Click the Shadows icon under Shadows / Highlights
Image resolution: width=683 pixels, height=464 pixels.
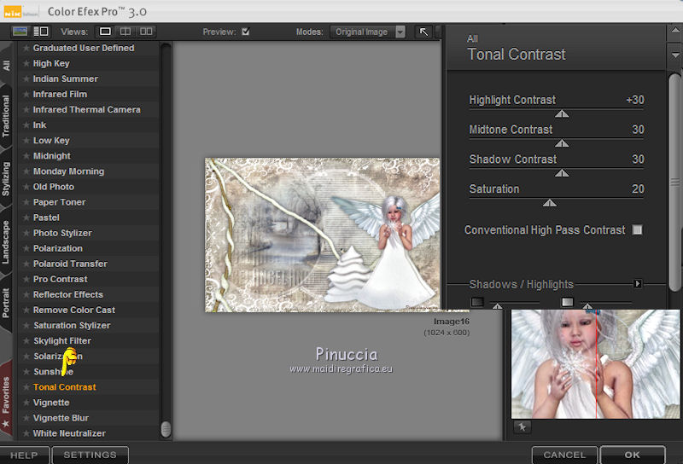(x=477, y=302)
